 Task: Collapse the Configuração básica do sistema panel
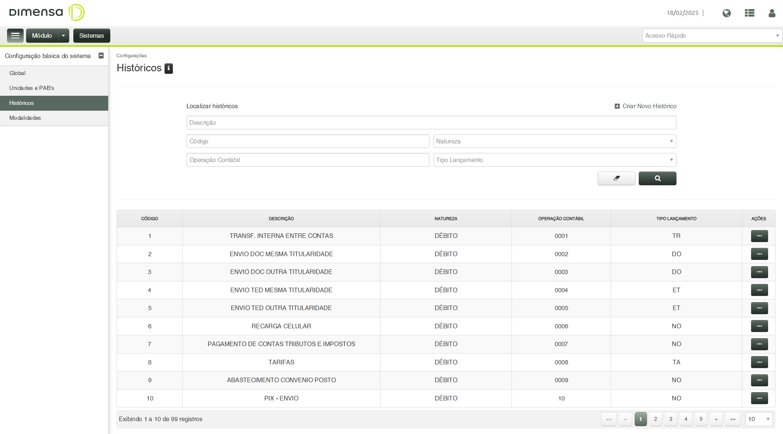(101, 56)
